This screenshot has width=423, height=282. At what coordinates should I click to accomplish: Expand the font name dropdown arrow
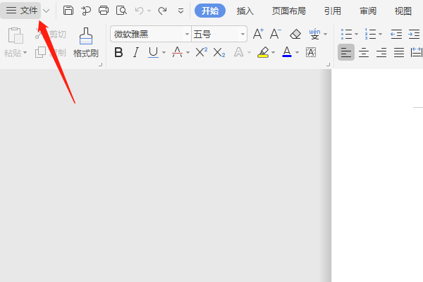tap(187, 35)
